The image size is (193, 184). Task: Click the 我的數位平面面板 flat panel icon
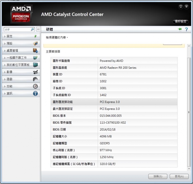point(35,65)
